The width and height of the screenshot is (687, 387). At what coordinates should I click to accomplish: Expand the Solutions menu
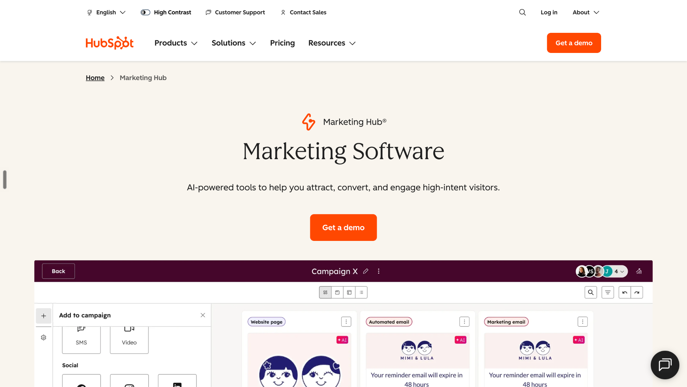click(x=234, y=43)
